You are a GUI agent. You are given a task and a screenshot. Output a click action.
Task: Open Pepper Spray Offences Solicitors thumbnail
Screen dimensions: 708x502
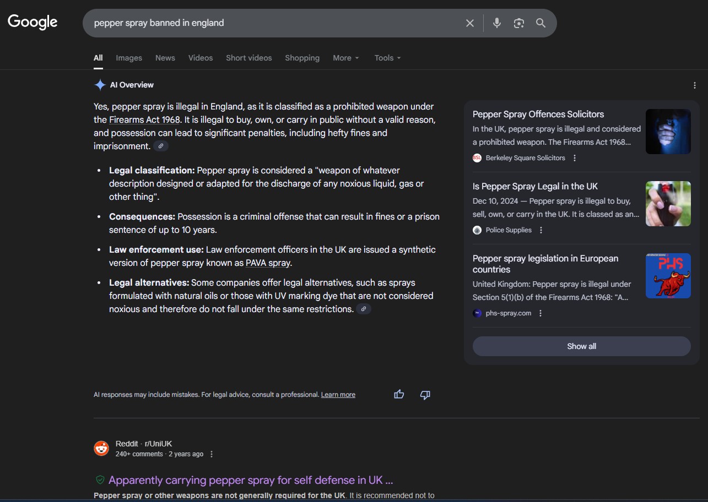[x=668, y=132]
